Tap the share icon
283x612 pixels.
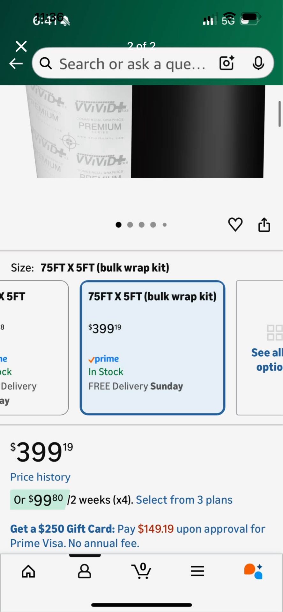click(264, 225)
